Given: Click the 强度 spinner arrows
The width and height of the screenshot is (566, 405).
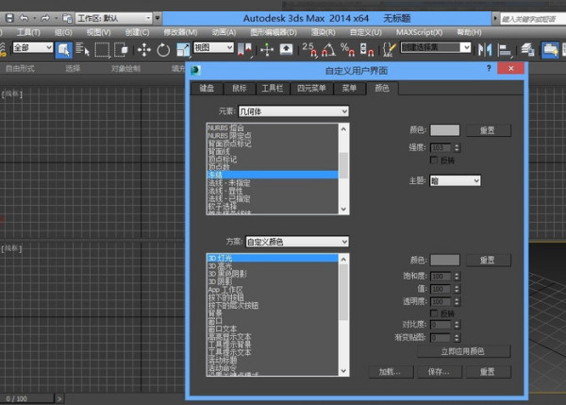Looking at the screenshot, I should (457, 147).
